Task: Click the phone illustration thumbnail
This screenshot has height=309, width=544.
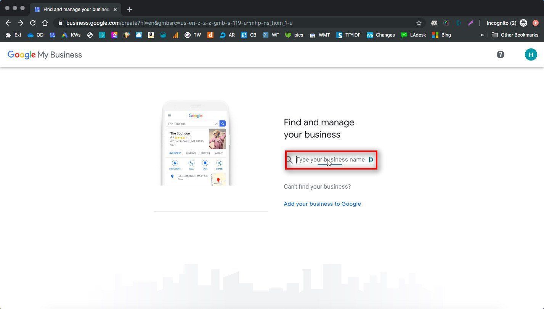Action: (x=195, y=143)
